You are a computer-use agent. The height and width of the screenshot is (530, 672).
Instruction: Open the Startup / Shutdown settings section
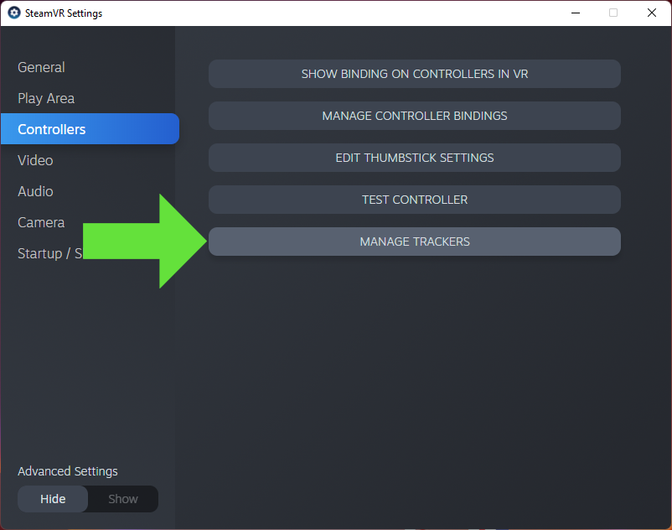point(49,253)
